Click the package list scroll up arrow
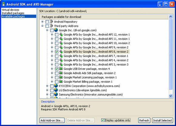Screen dimensions: 176x126 pyautogui.click(x=171, y=17)
